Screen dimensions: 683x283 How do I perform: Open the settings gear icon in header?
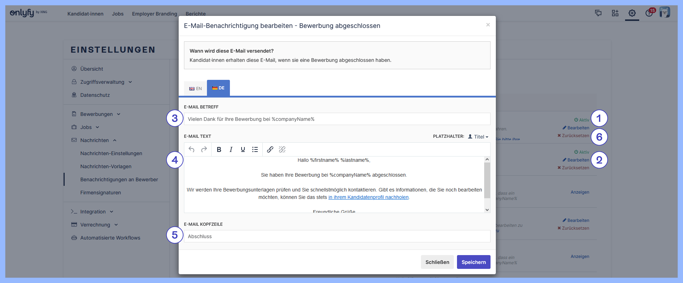(632, 13)
